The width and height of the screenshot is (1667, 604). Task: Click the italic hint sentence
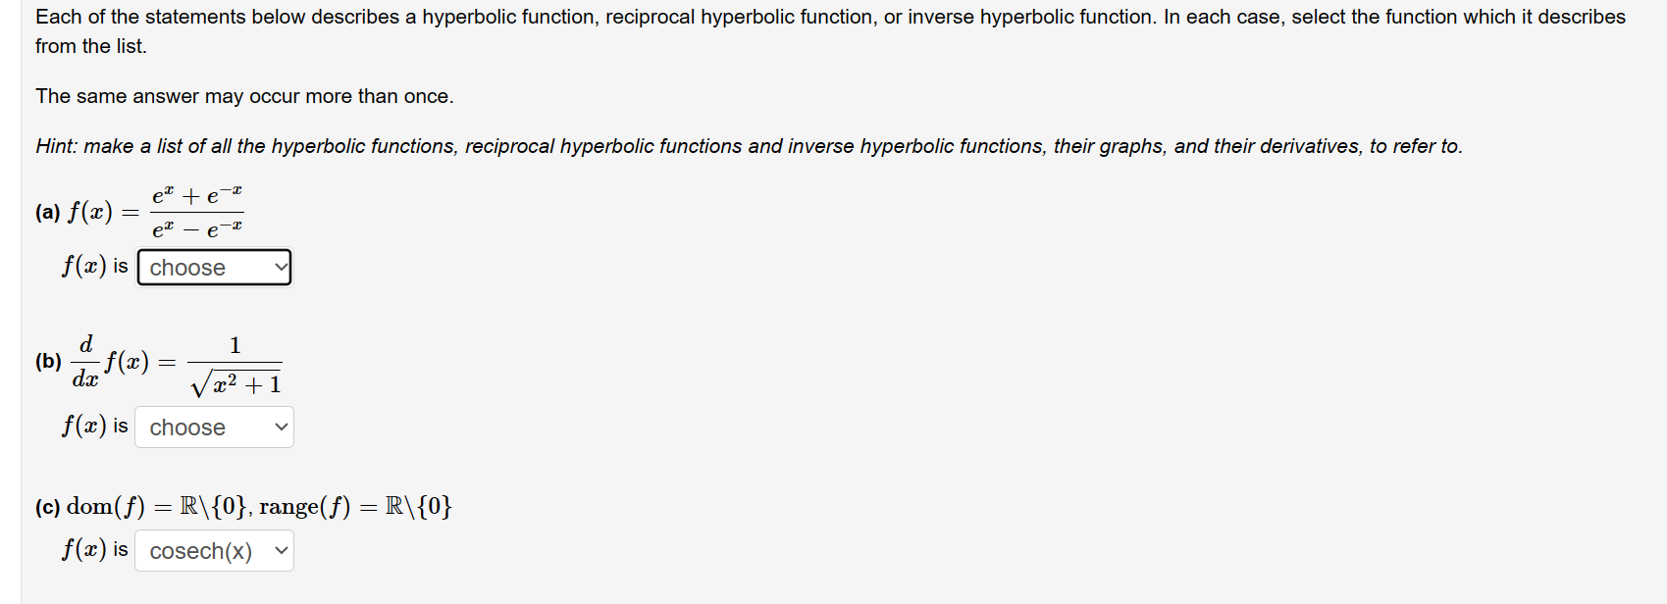[748, 145]
